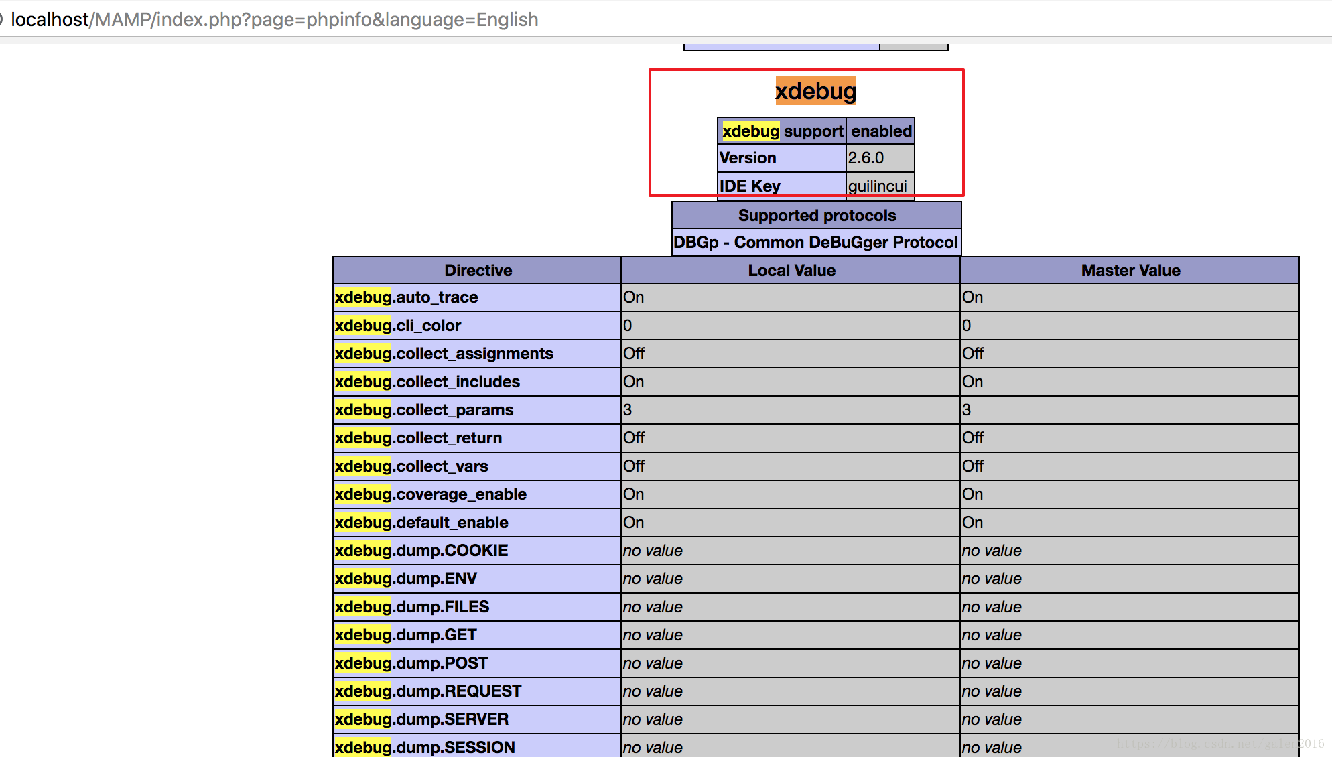This screenshot has width=1332, height=757.
Task: Click the Directive column header
Action: [477, 271]
